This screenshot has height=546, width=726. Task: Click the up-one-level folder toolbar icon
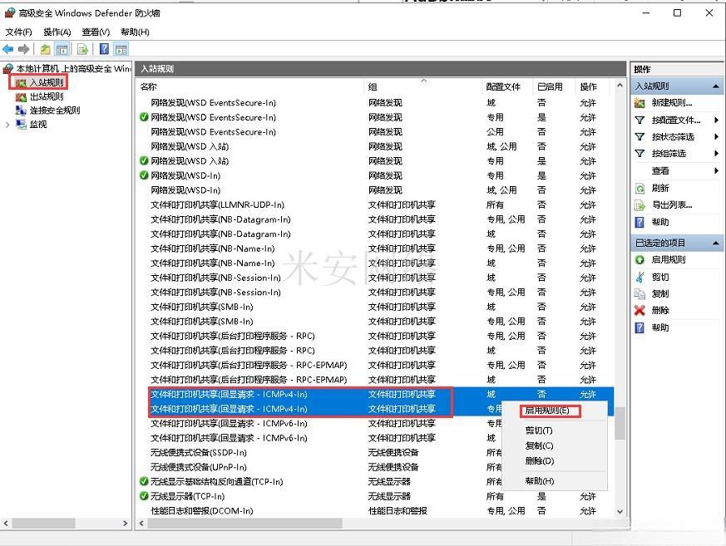click(46, 49)
